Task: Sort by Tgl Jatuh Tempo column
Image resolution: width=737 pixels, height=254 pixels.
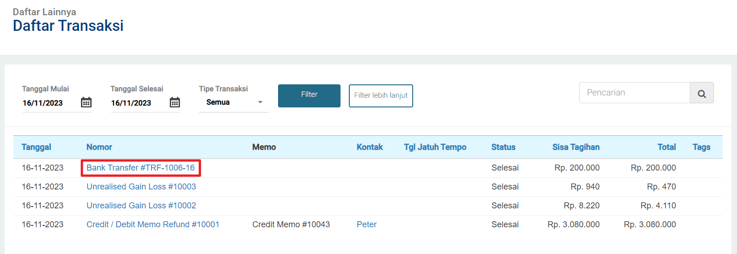Action: (x=435, y=147)
